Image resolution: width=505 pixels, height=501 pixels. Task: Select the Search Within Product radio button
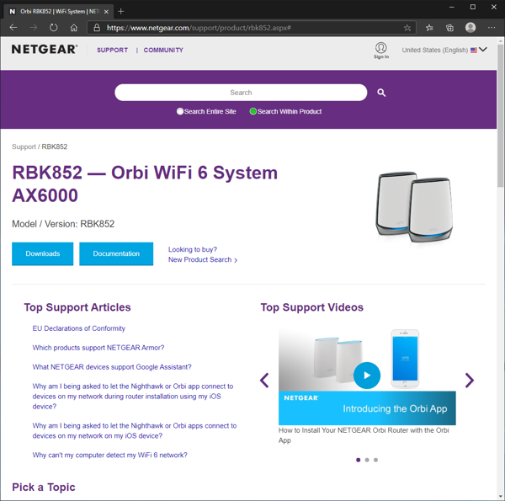[x=252, y=111]
